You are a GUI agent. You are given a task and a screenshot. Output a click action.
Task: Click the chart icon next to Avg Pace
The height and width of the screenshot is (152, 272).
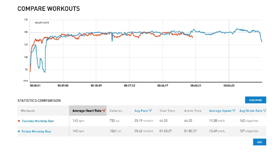point(150,111)
